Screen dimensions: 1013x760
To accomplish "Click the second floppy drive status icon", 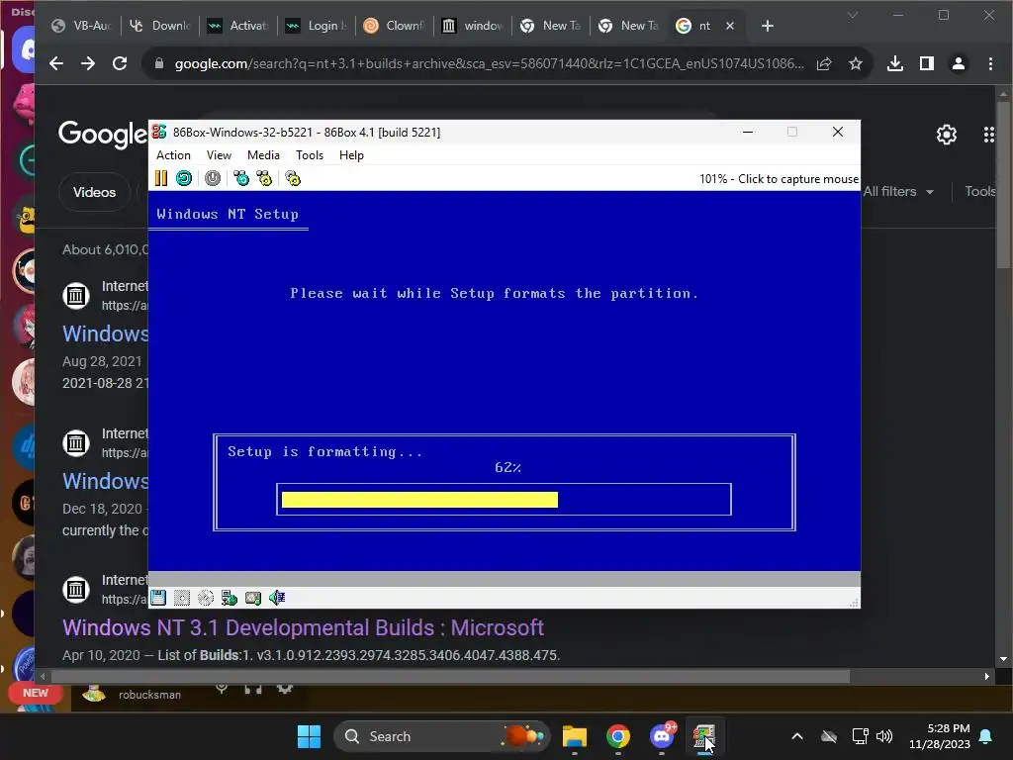I will tap(182, 598).
